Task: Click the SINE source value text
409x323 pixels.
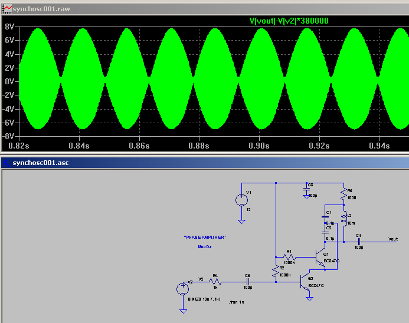Action: pos(204,299)
